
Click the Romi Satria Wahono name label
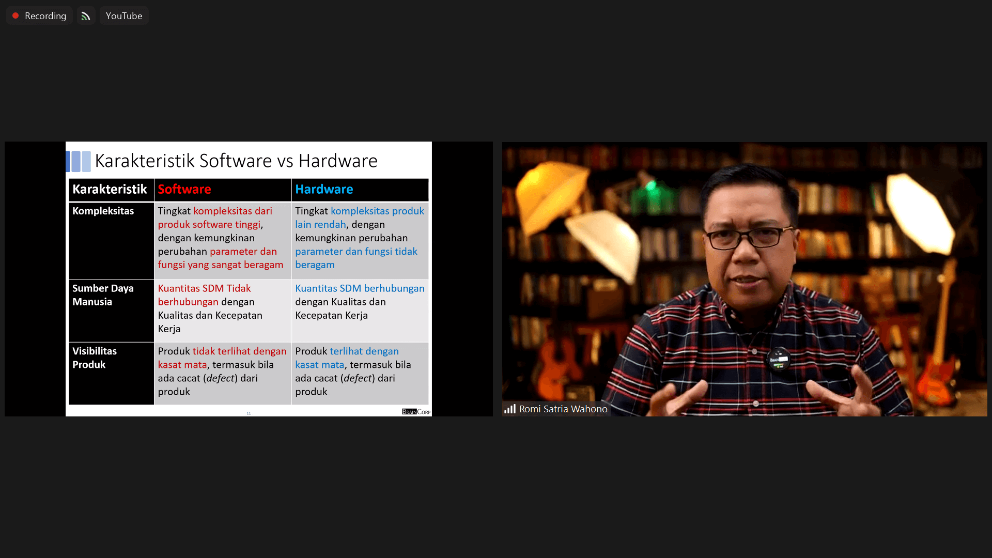pyautogui.click(x=563, y=409)
